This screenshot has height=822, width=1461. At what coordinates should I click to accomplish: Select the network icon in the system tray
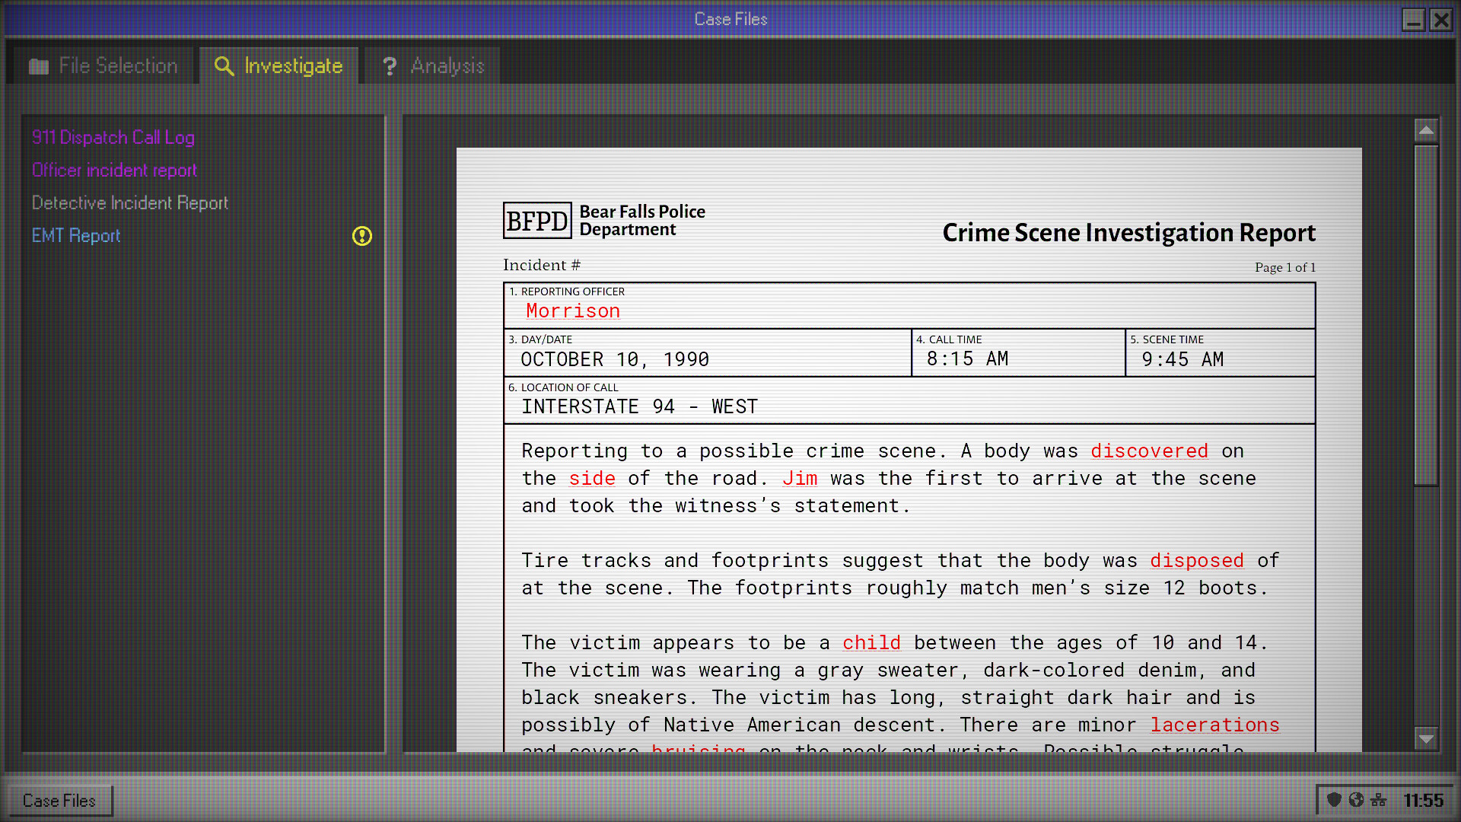tap(1379, 800)
